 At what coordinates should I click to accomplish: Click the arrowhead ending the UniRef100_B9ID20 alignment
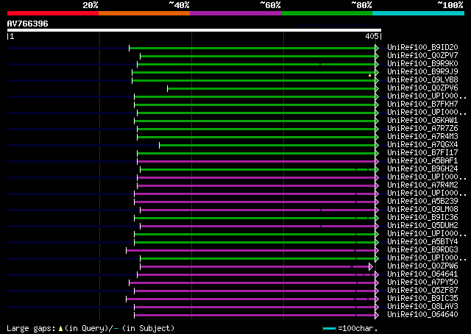pos(377,48)
